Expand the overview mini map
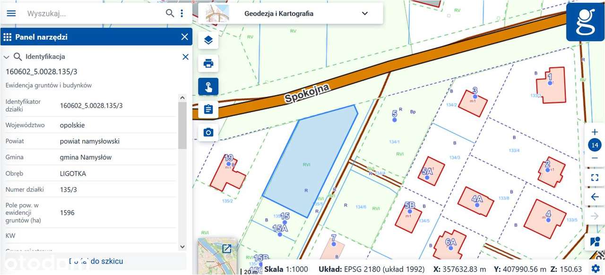 (x=226, y=249)
